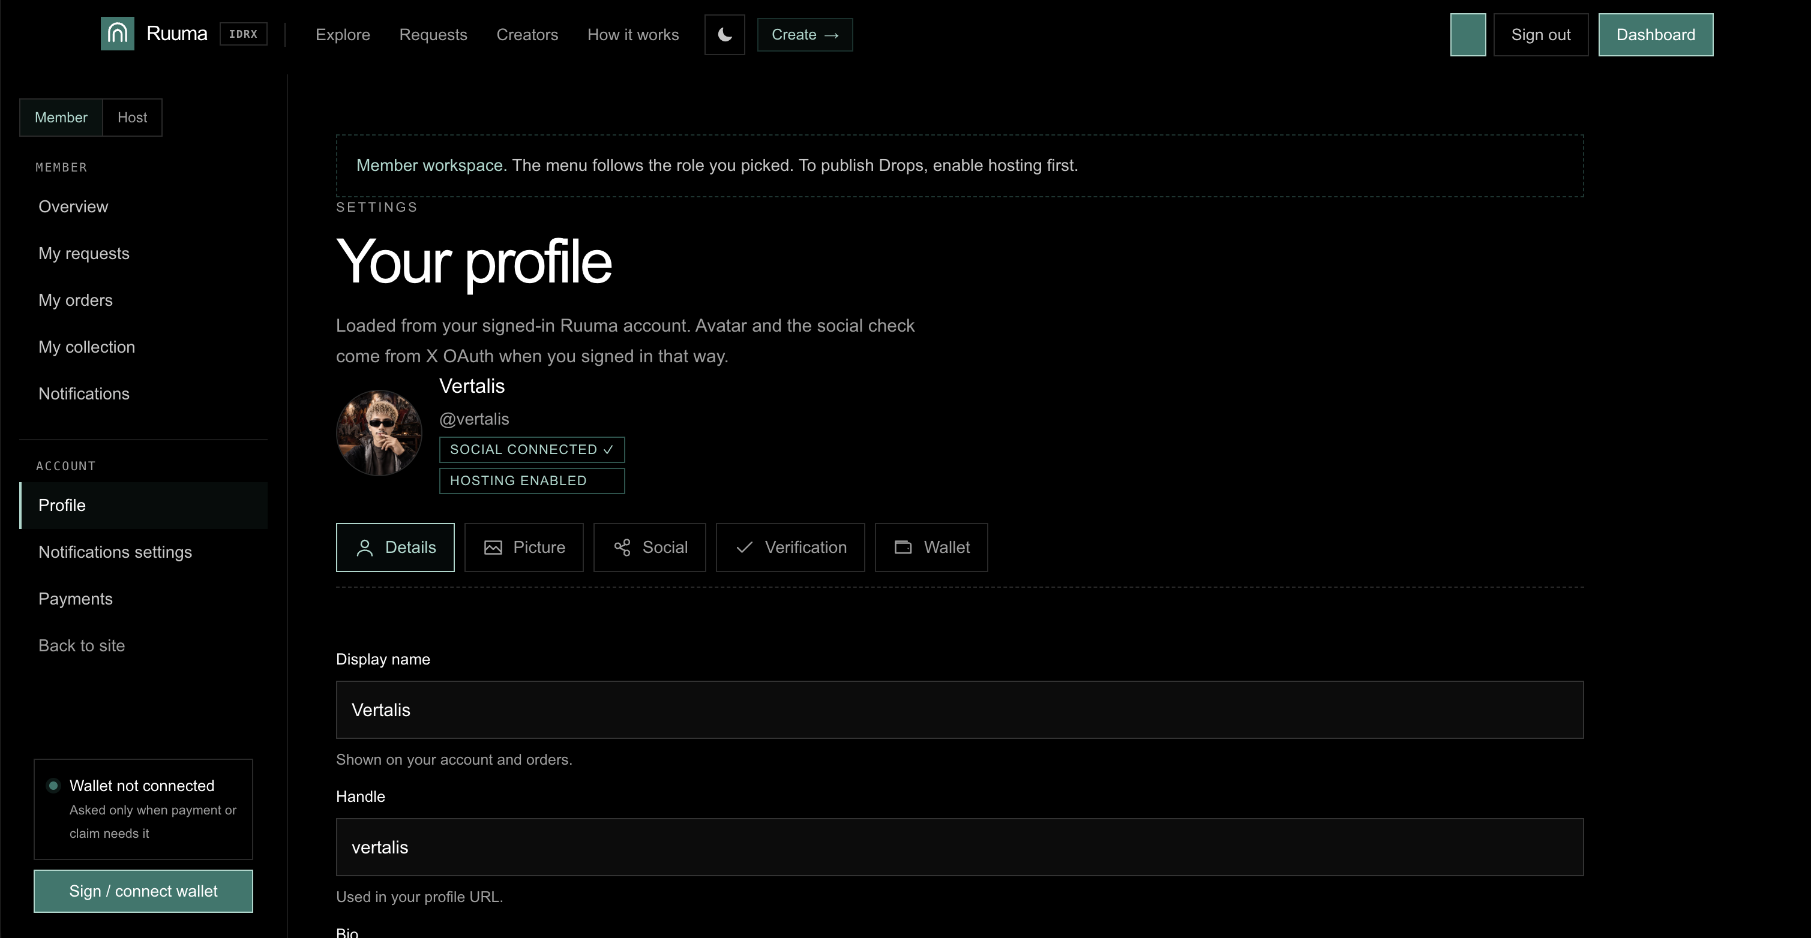Viewport: 1811px width, 938px height.
Task: Click Sign / connect wallet button
Action: coord(143,891)
